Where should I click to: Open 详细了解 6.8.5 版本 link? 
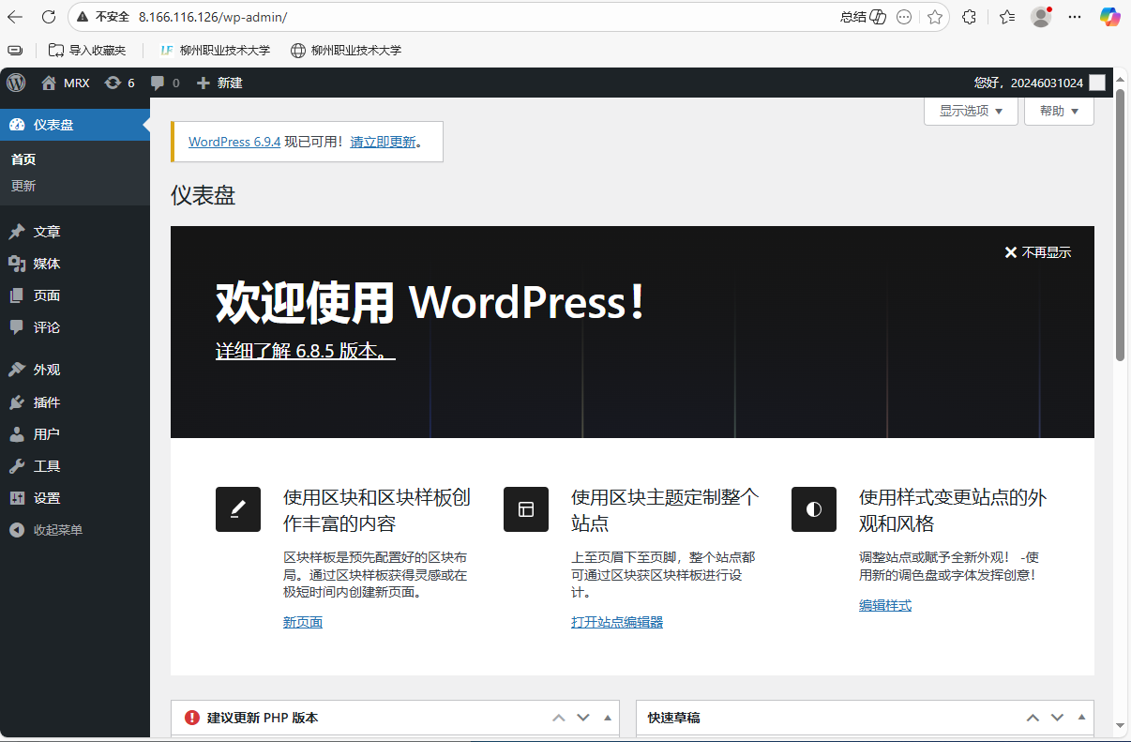306,351
